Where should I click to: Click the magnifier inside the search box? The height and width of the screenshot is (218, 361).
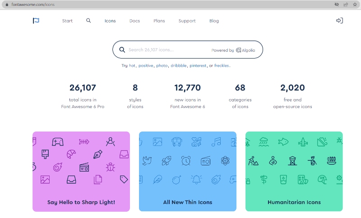[x=122, y=50]
